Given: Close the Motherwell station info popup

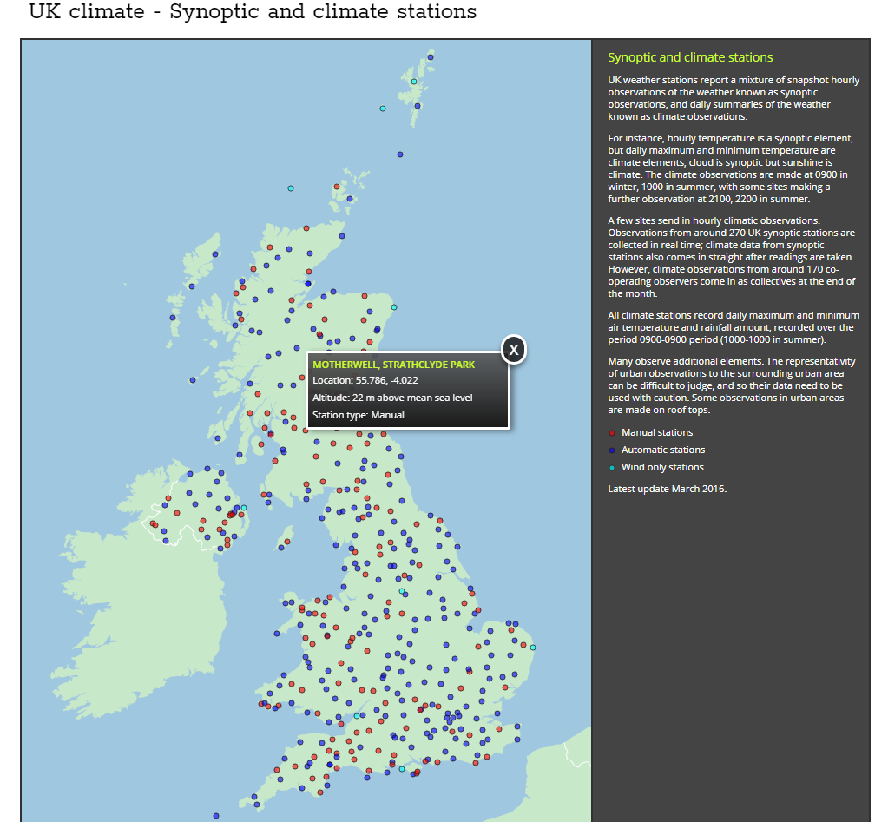Looking at the screenshot, I should (514, 350).
